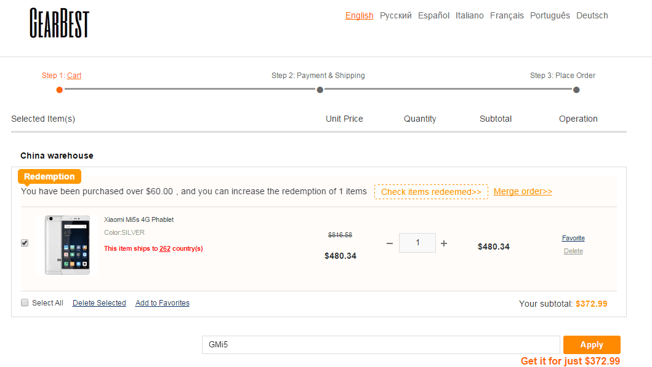
Task: Open the Merge order link
Action: click(523, 191)
